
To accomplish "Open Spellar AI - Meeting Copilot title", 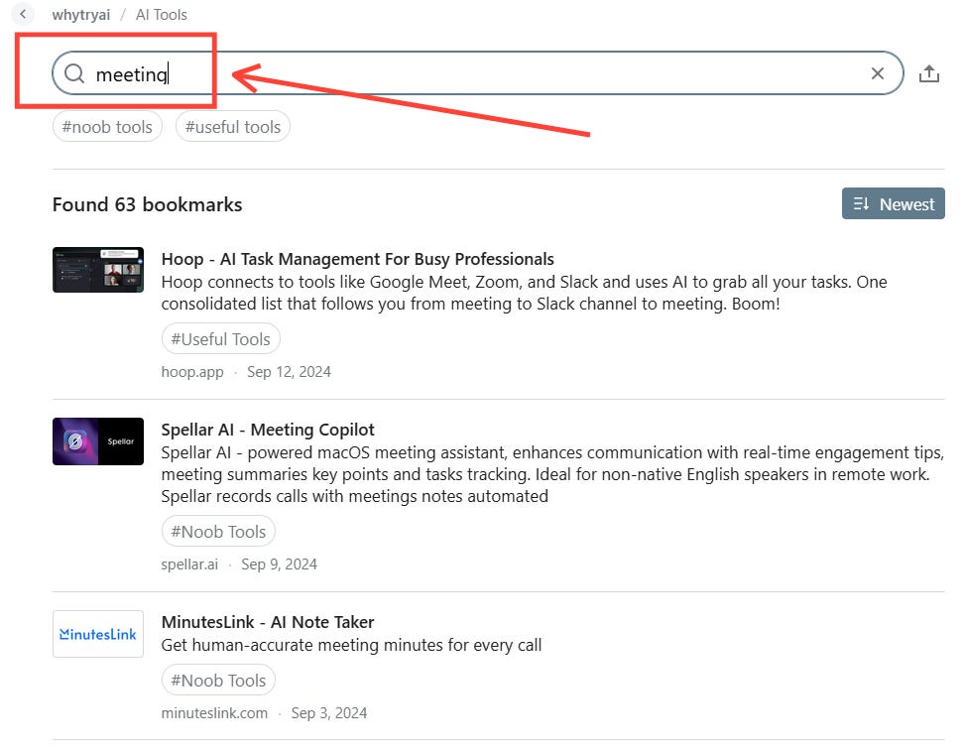I will click(268, 430).
